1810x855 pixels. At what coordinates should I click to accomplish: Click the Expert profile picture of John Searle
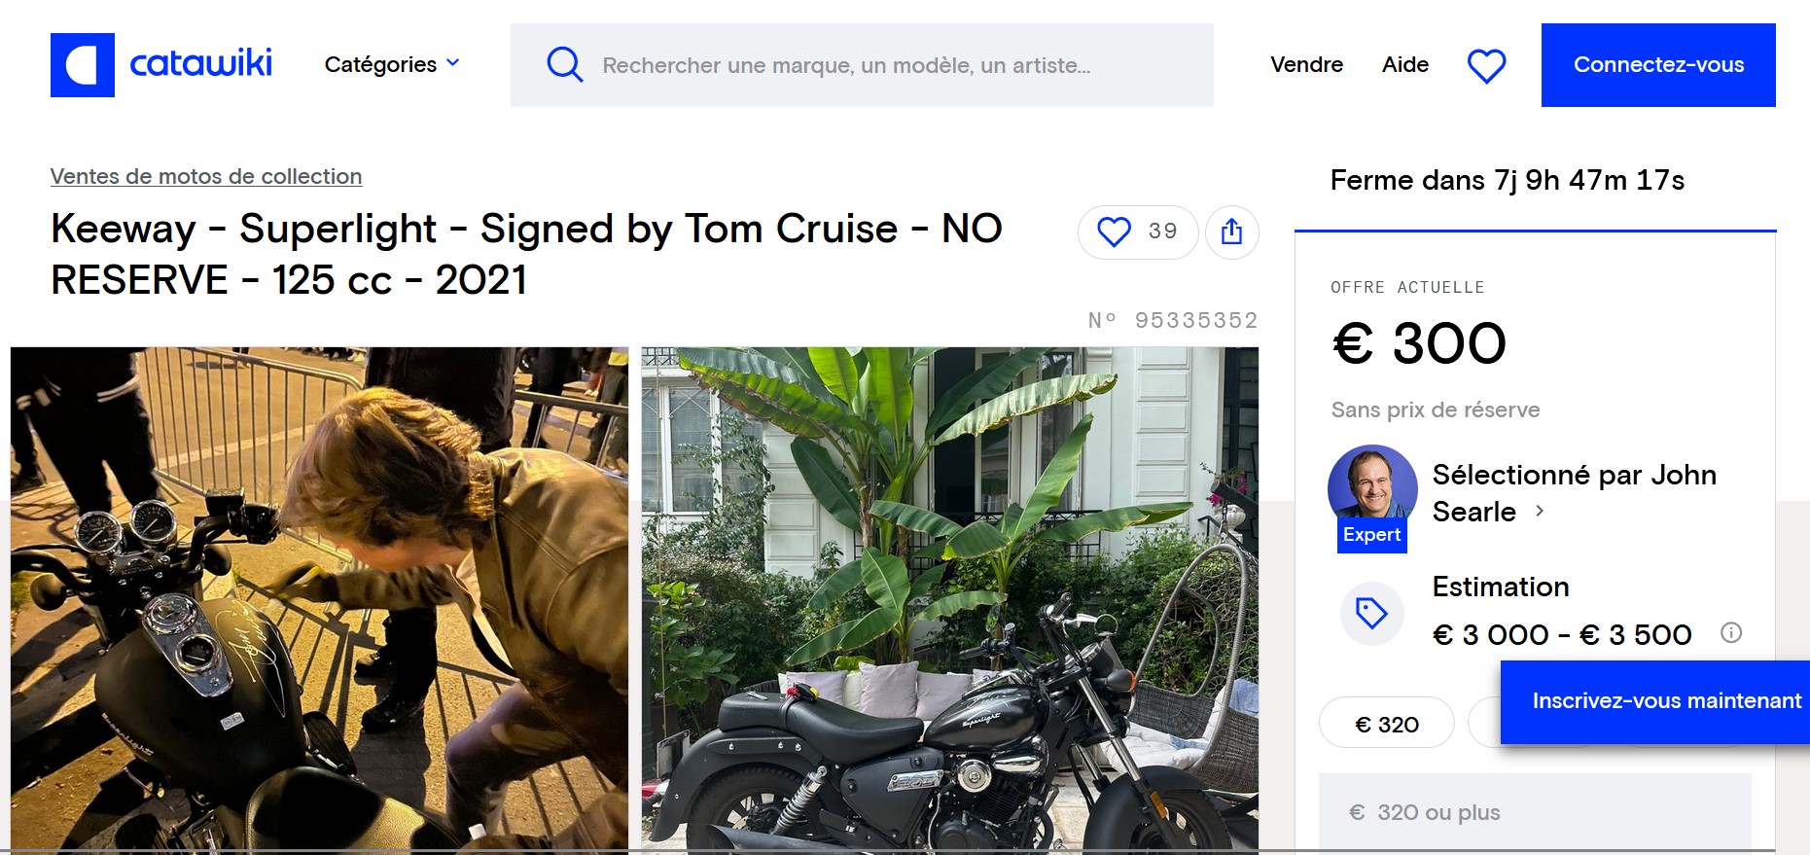click(1371, 491)
